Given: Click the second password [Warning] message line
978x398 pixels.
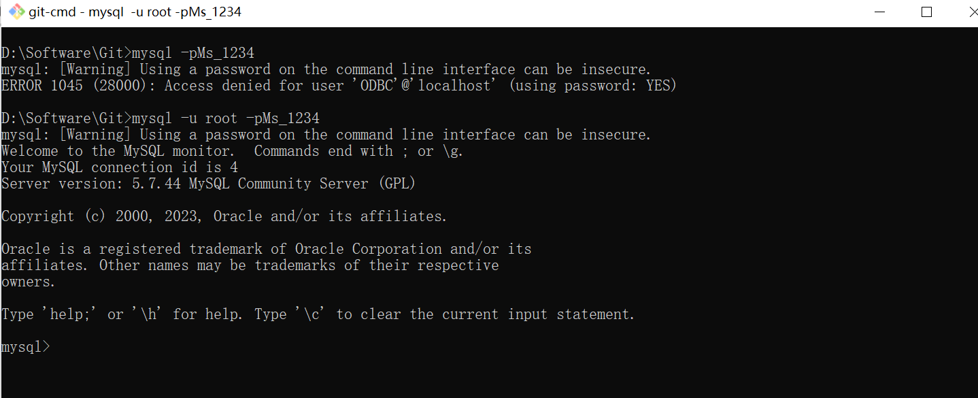Looking at the screenshot, I should [x=326, y=135].
